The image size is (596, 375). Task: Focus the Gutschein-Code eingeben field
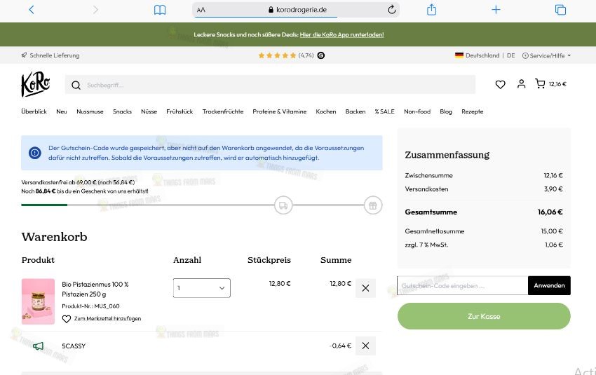click(x=463, y=286)
